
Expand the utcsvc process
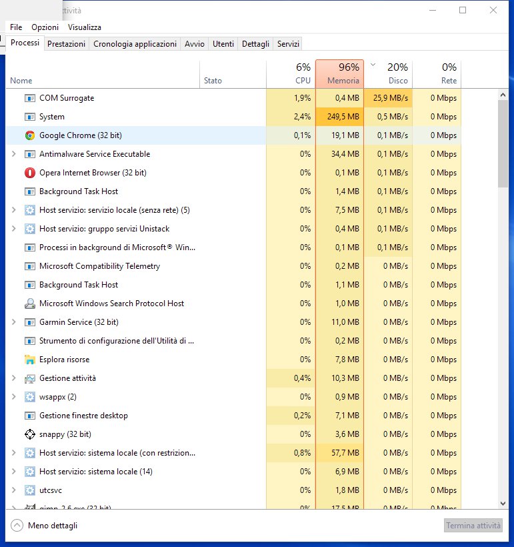tap(13, 490)
